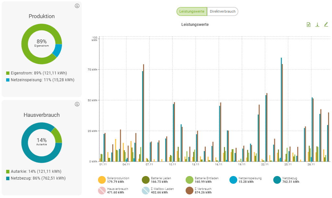Click the document report icon above chart

click(309, 25)
